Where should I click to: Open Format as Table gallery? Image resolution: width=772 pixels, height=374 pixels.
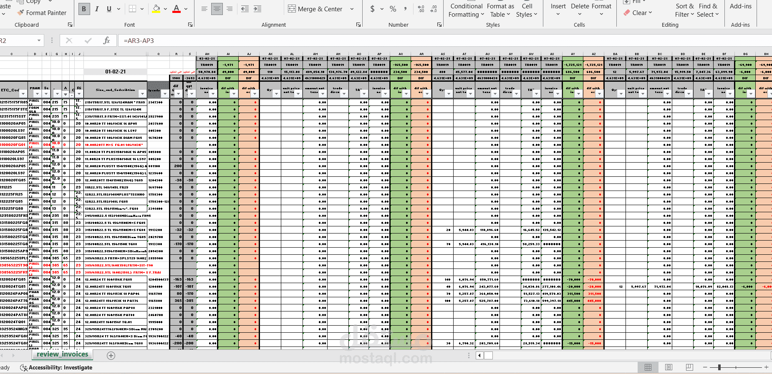click(500, 10)
